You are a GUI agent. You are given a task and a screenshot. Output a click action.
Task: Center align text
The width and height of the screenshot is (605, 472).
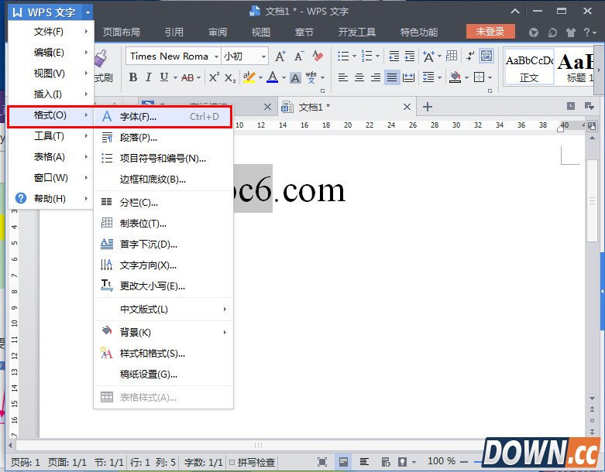click(359, 78)
